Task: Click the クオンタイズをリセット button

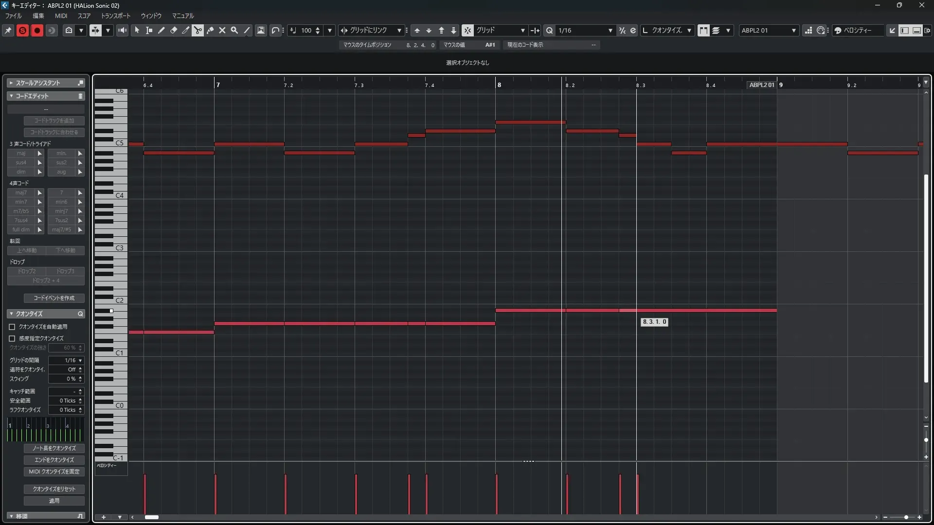Action: 54,489
